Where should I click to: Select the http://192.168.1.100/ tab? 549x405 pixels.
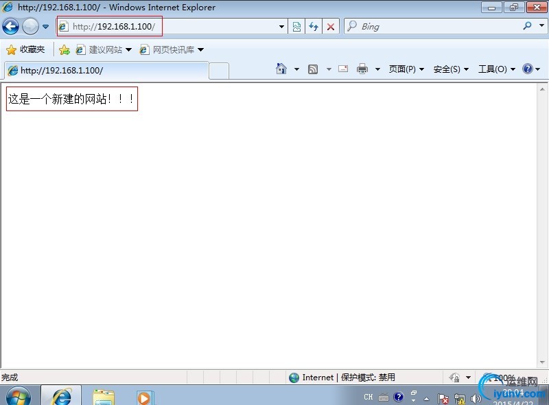[107, 71]
